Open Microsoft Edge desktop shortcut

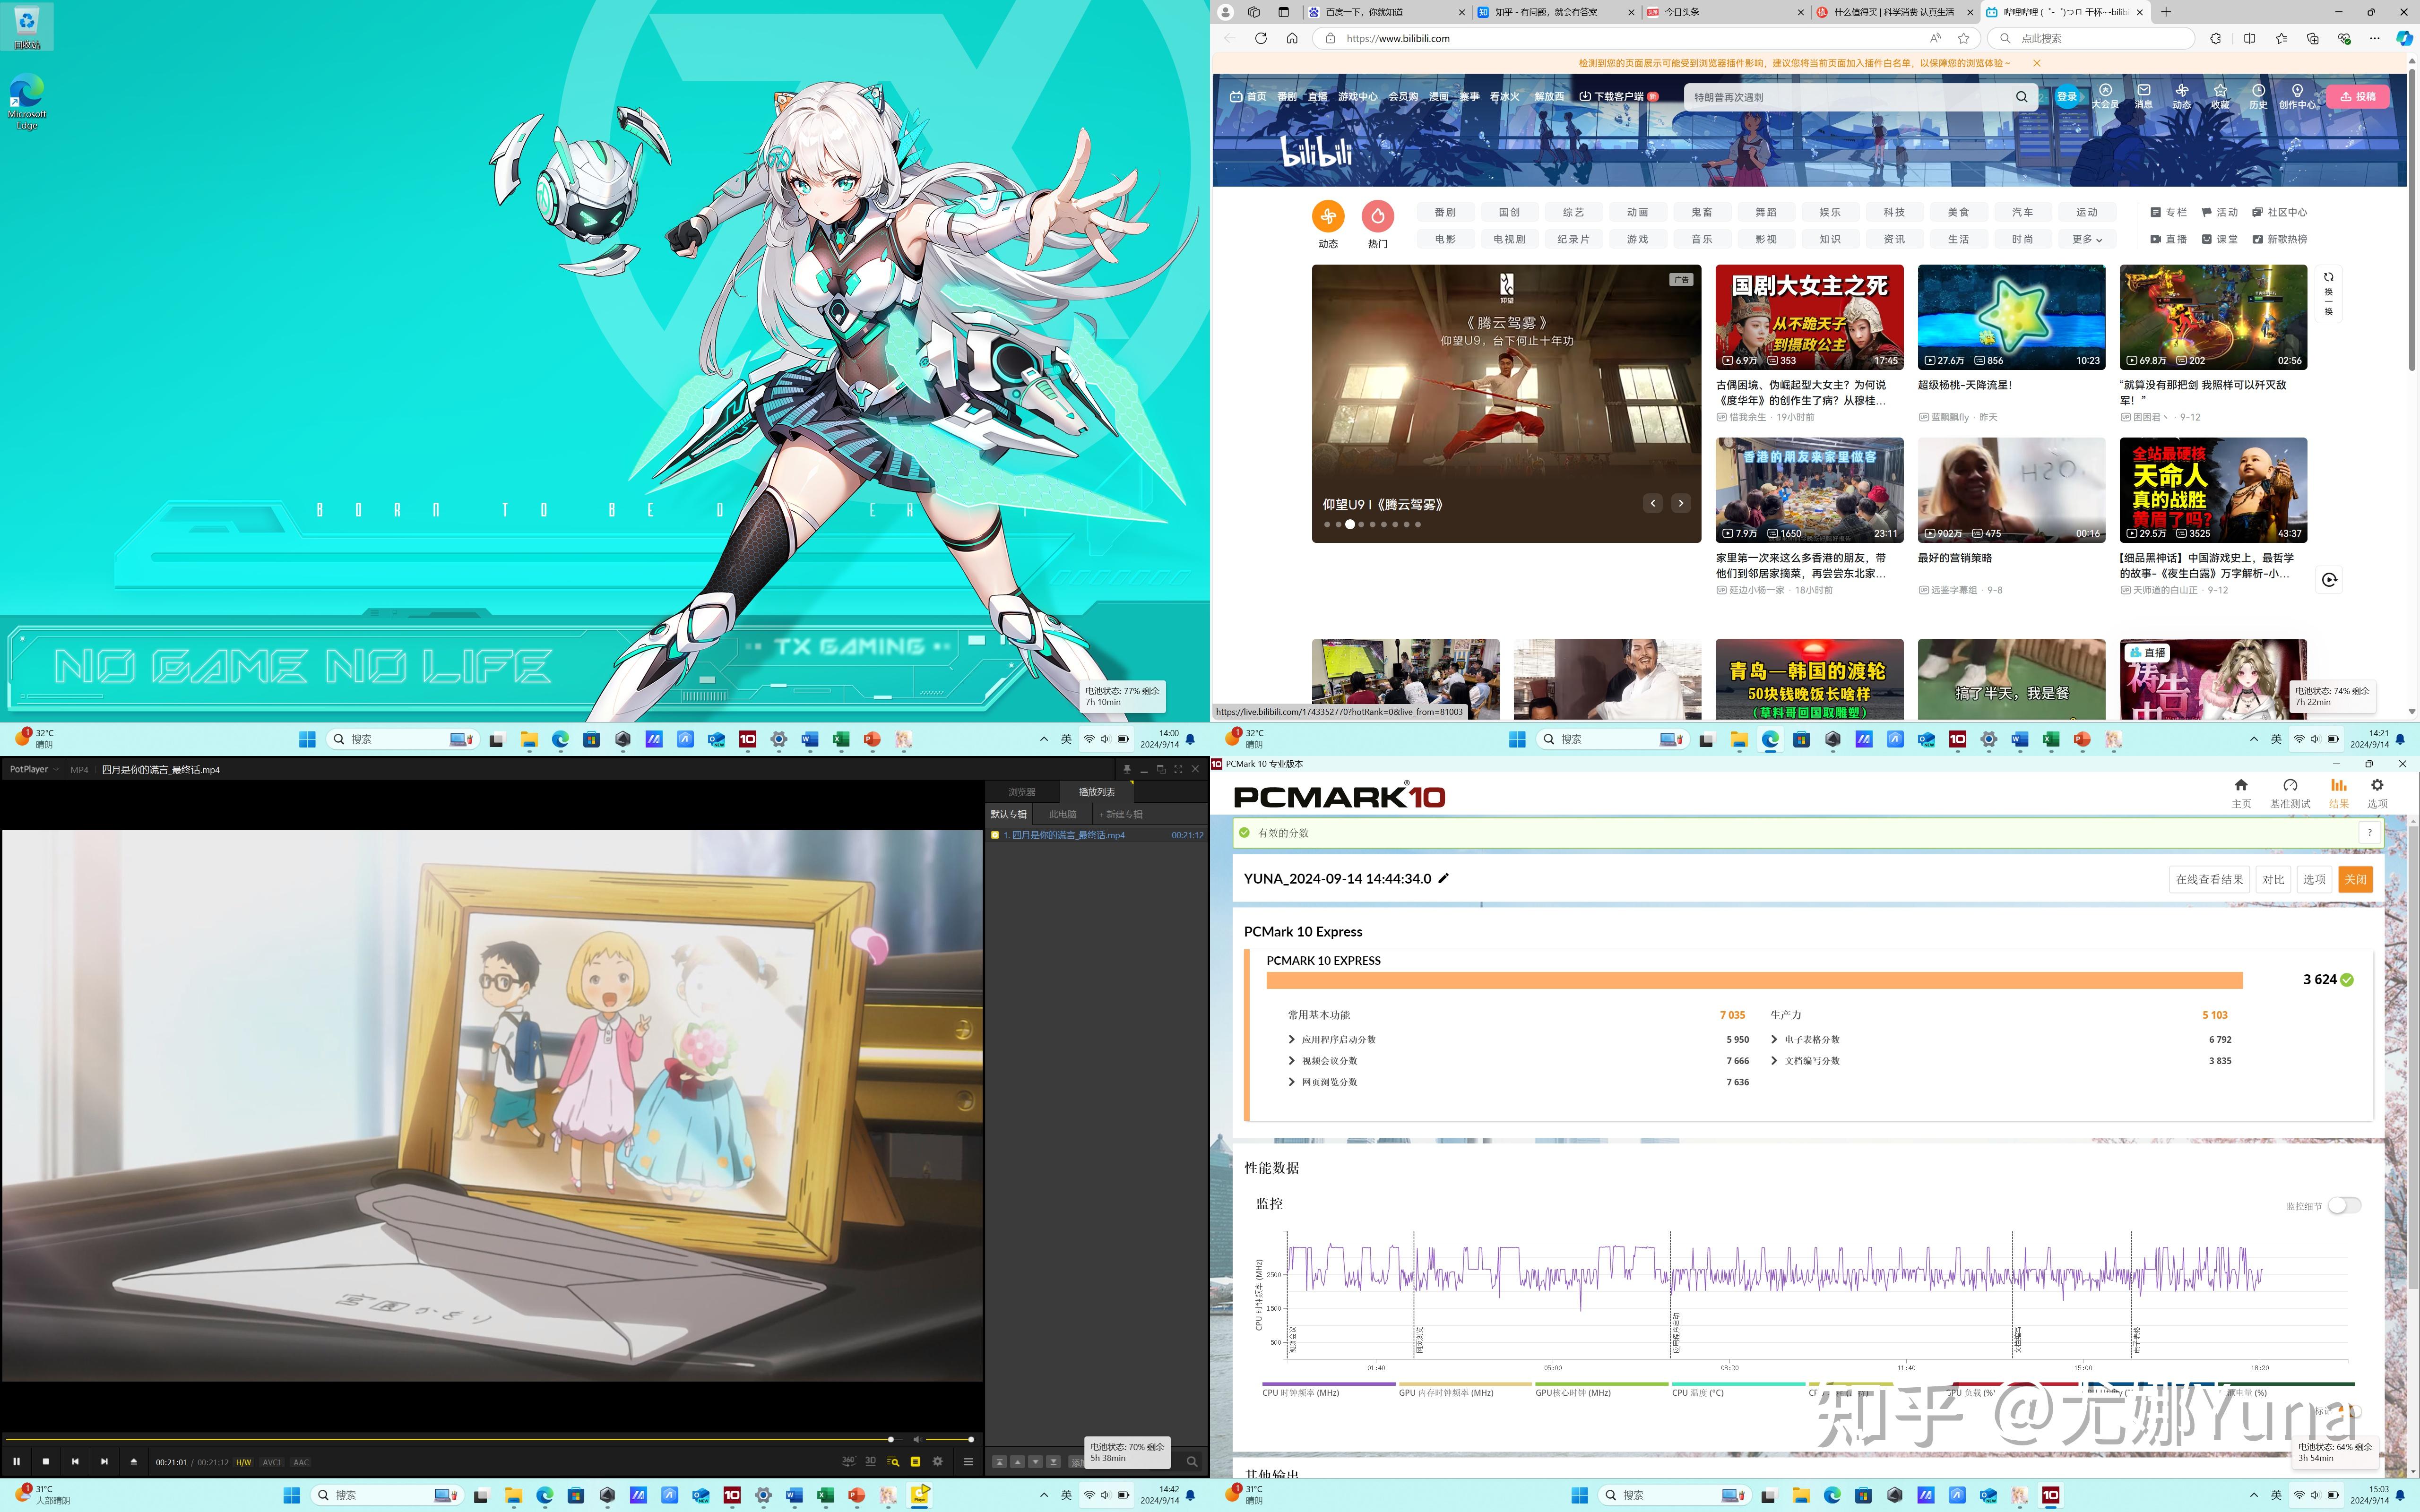27,101
